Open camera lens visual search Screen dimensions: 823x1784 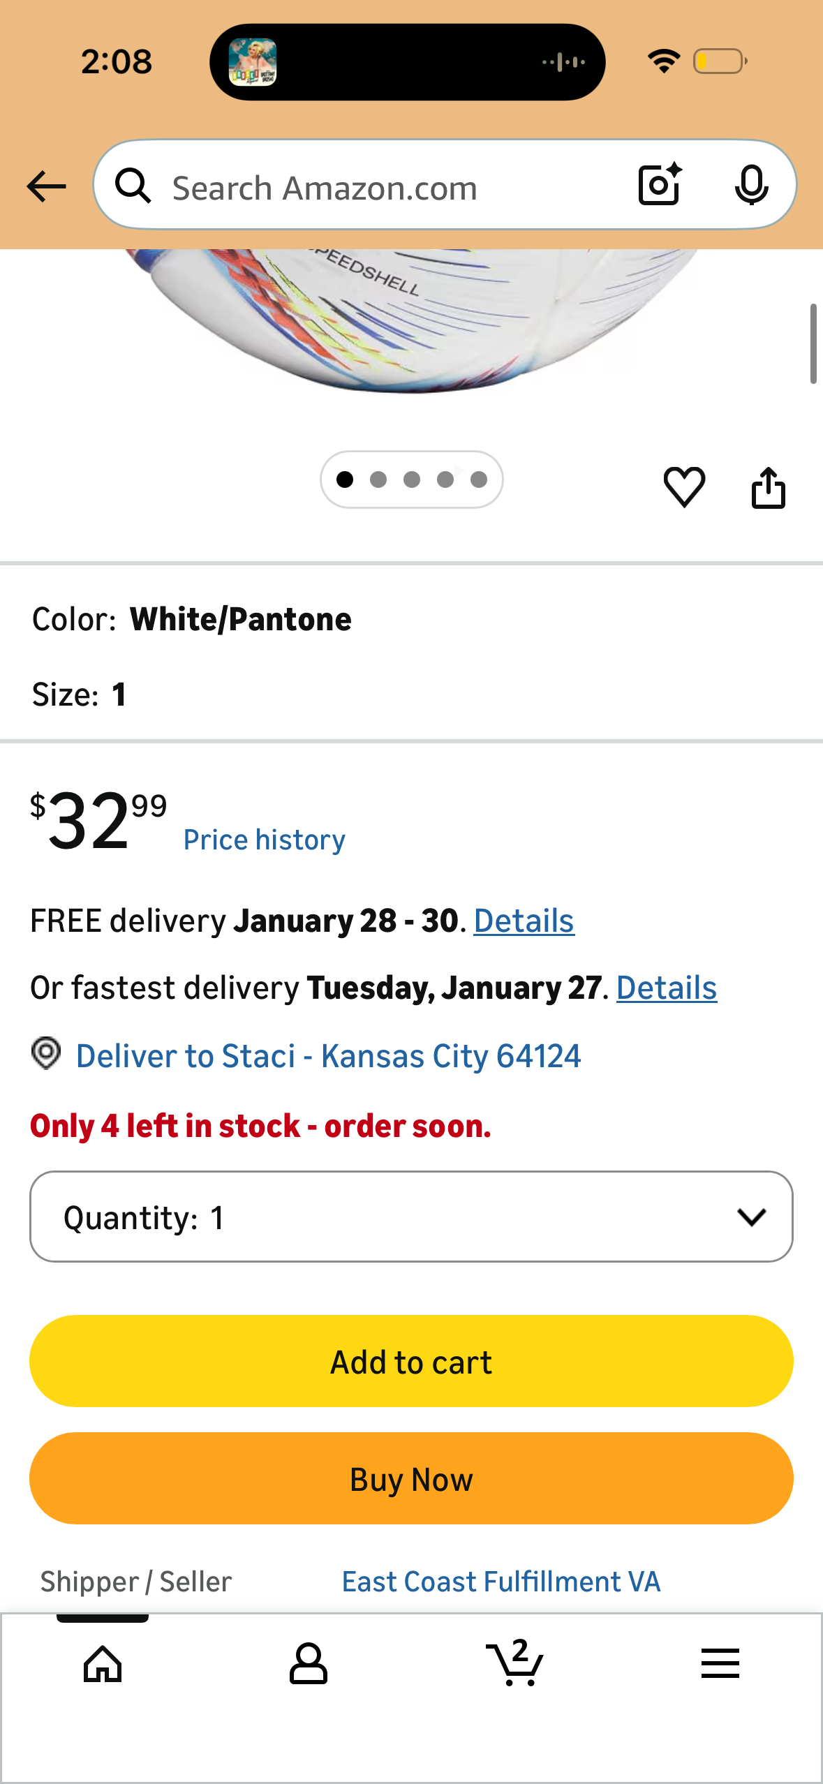click(x=659, y=185)
